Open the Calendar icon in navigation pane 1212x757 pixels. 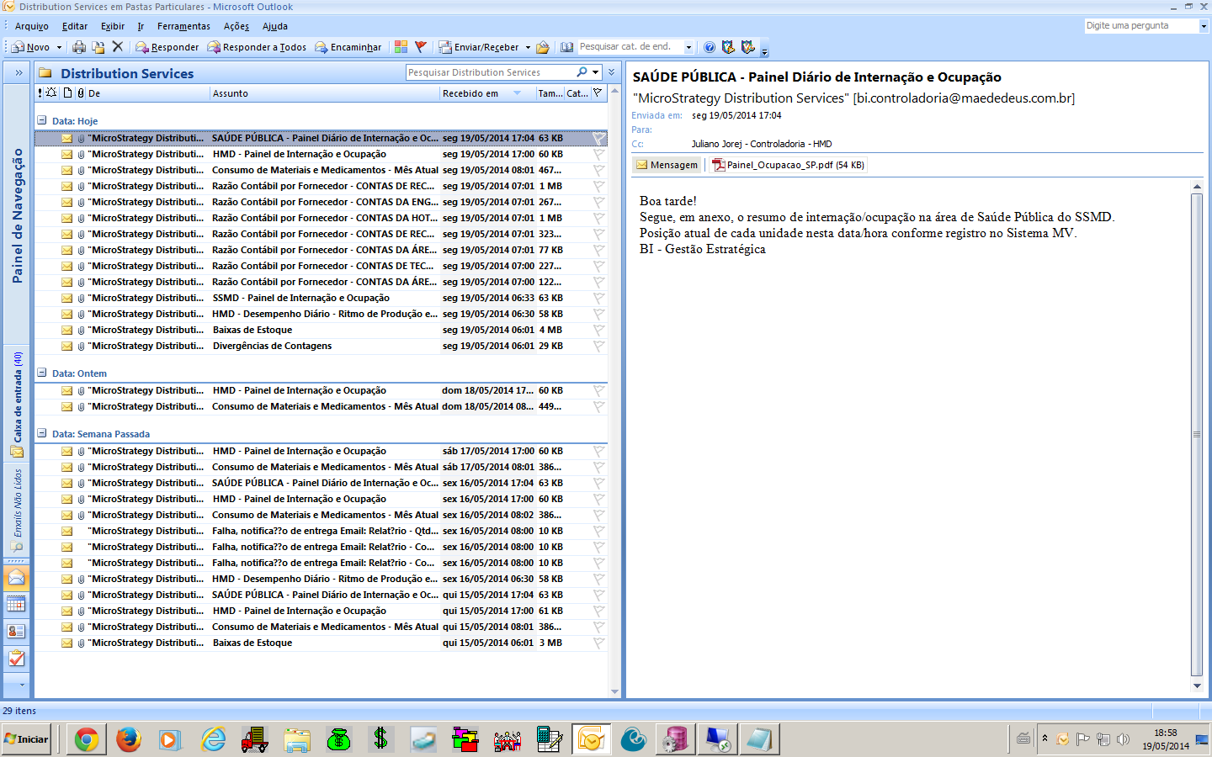point(17,604)
